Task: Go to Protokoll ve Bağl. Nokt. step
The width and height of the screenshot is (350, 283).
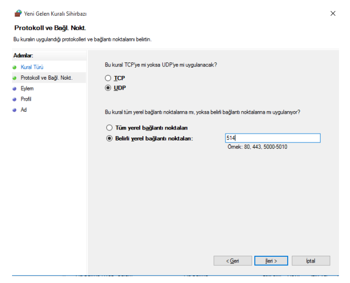Action: click(x=47, y=78)
